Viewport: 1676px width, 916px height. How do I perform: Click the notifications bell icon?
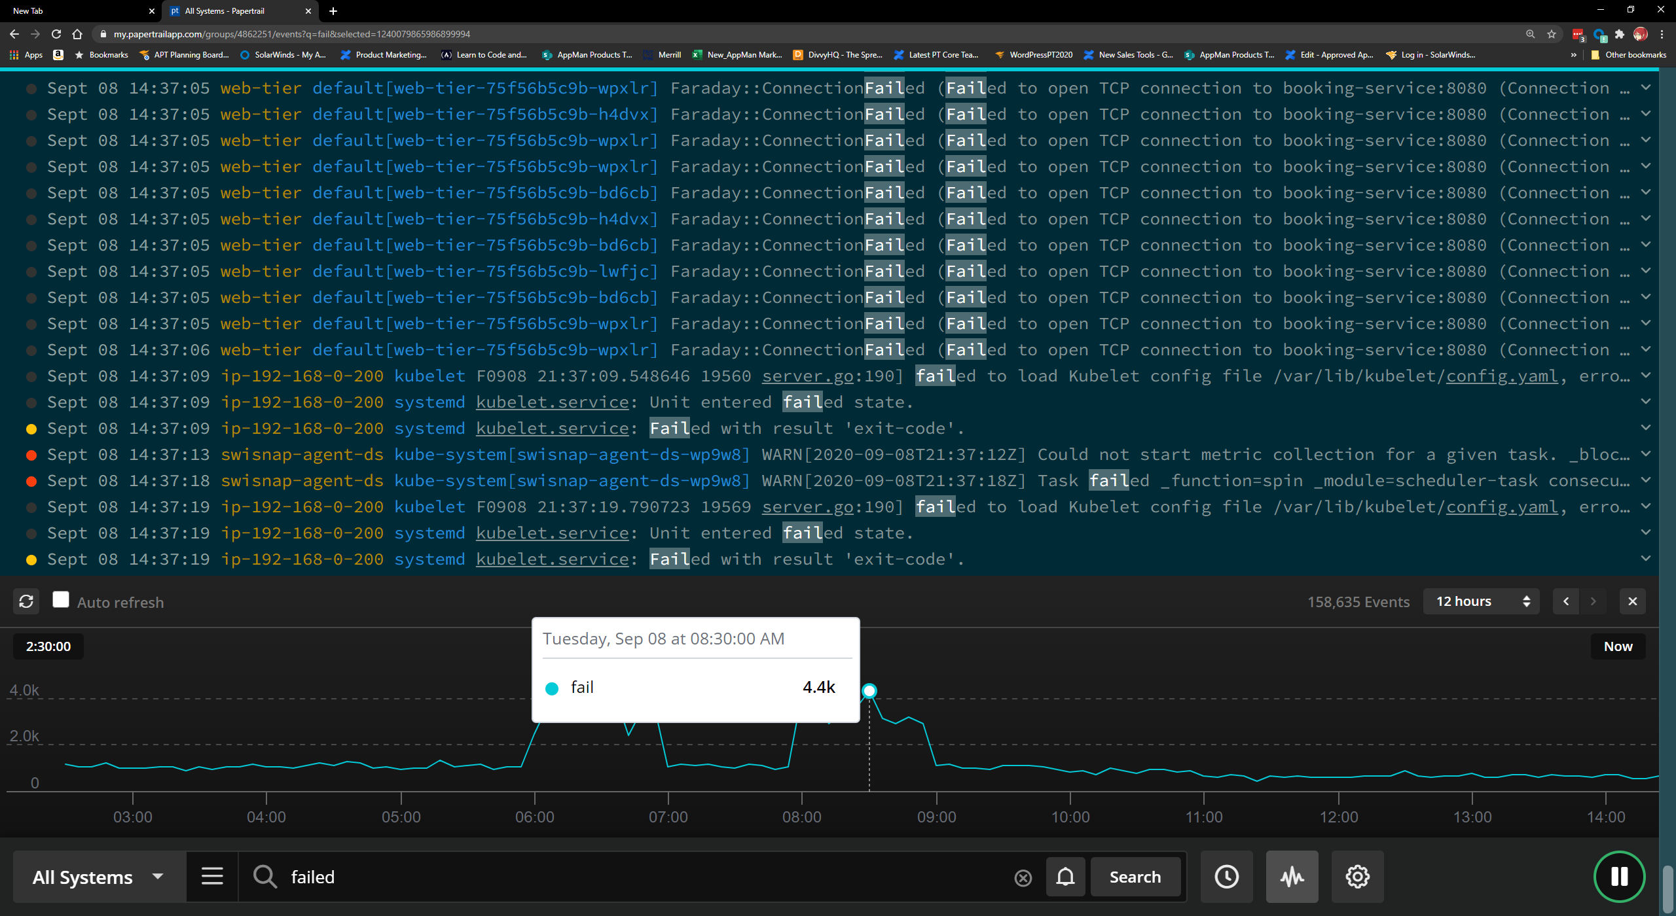point(1065,877)
